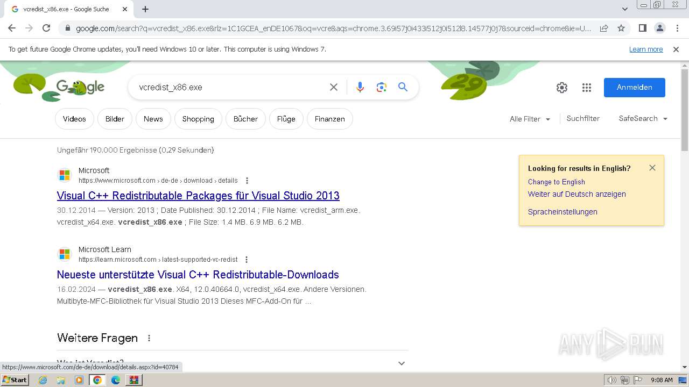This screenshot has width=689, height=387.
Task: Reload the current Google search page
Action: coord(46,28)
